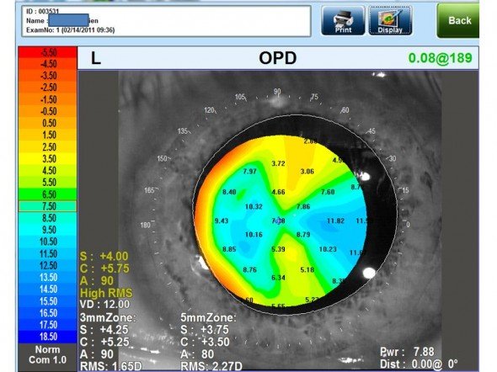
Task: Click the 11.82 power value on map
Action: pos(335,221)
